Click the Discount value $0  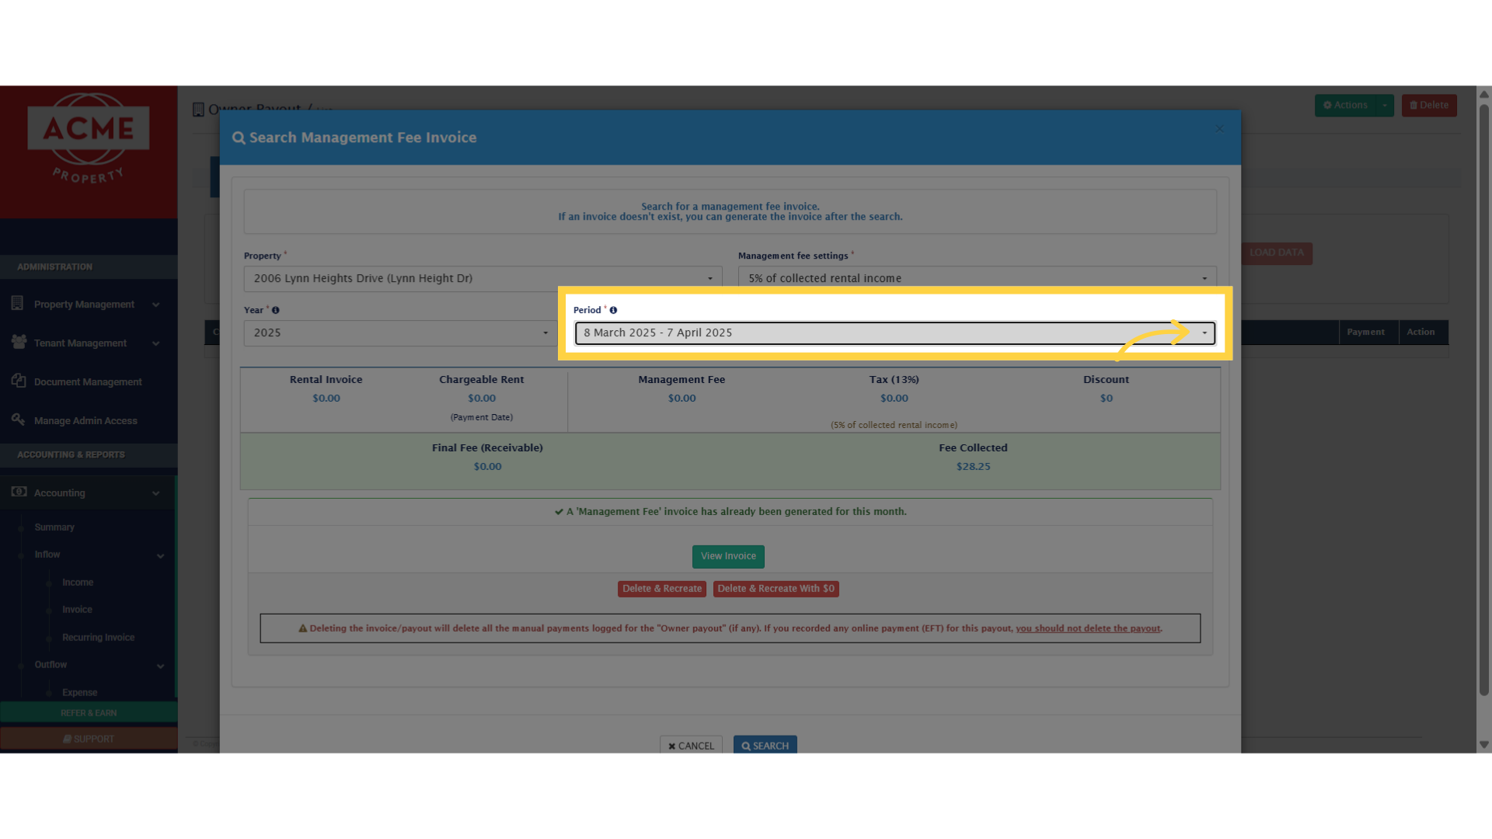(1106, 399)
